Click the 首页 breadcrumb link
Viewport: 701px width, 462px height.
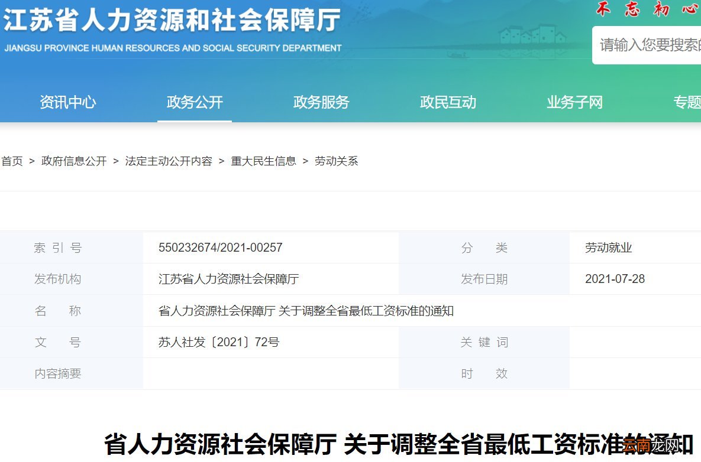coord(12,161)
